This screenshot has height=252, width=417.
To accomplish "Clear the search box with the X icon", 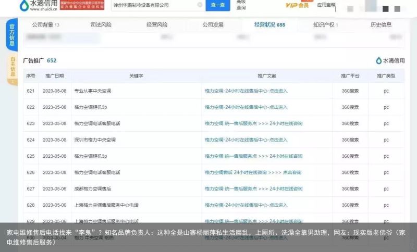I will (200, 5).
